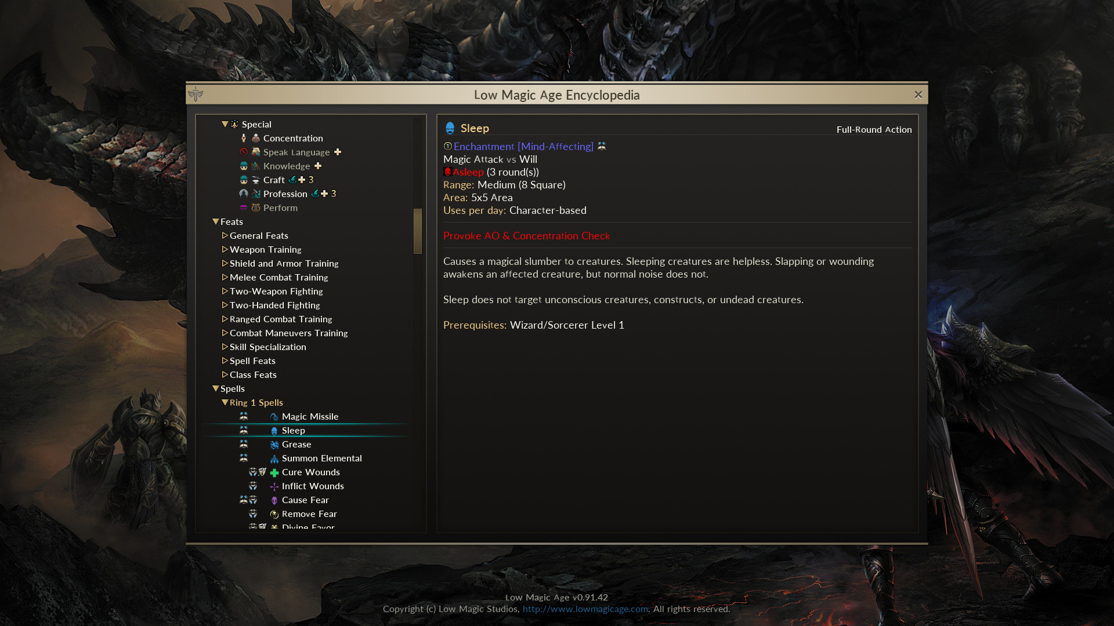Click the emblem icon in title bar
The image size is (1114, 626).
(x=196, y=94)
